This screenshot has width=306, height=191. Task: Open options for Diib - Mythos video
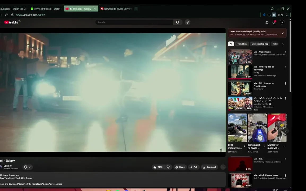tap(285, 67)
